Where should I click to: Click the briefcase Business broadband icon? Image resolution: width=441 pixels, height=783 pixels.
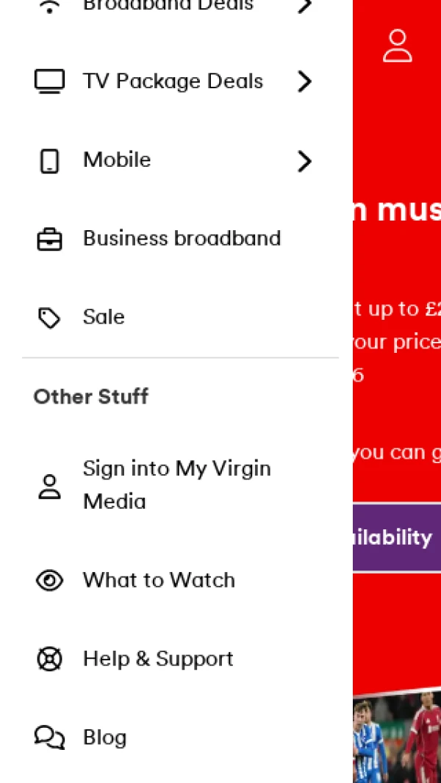[49, 239]
